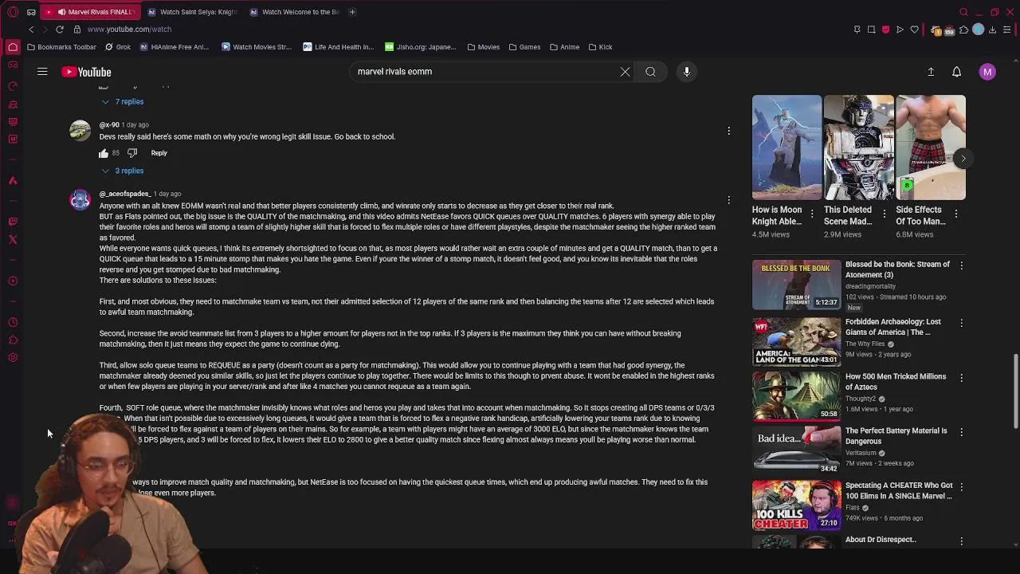The height and width of the screenshot is (574, 1020).
Task: Expand the 3 replies thread
Action: coord(122,171)
